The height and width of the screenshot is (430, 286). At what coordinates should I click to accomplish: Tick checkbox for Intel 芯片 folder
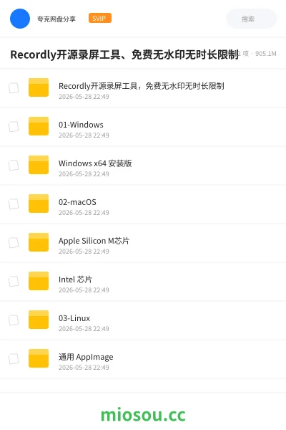point(14,282)
